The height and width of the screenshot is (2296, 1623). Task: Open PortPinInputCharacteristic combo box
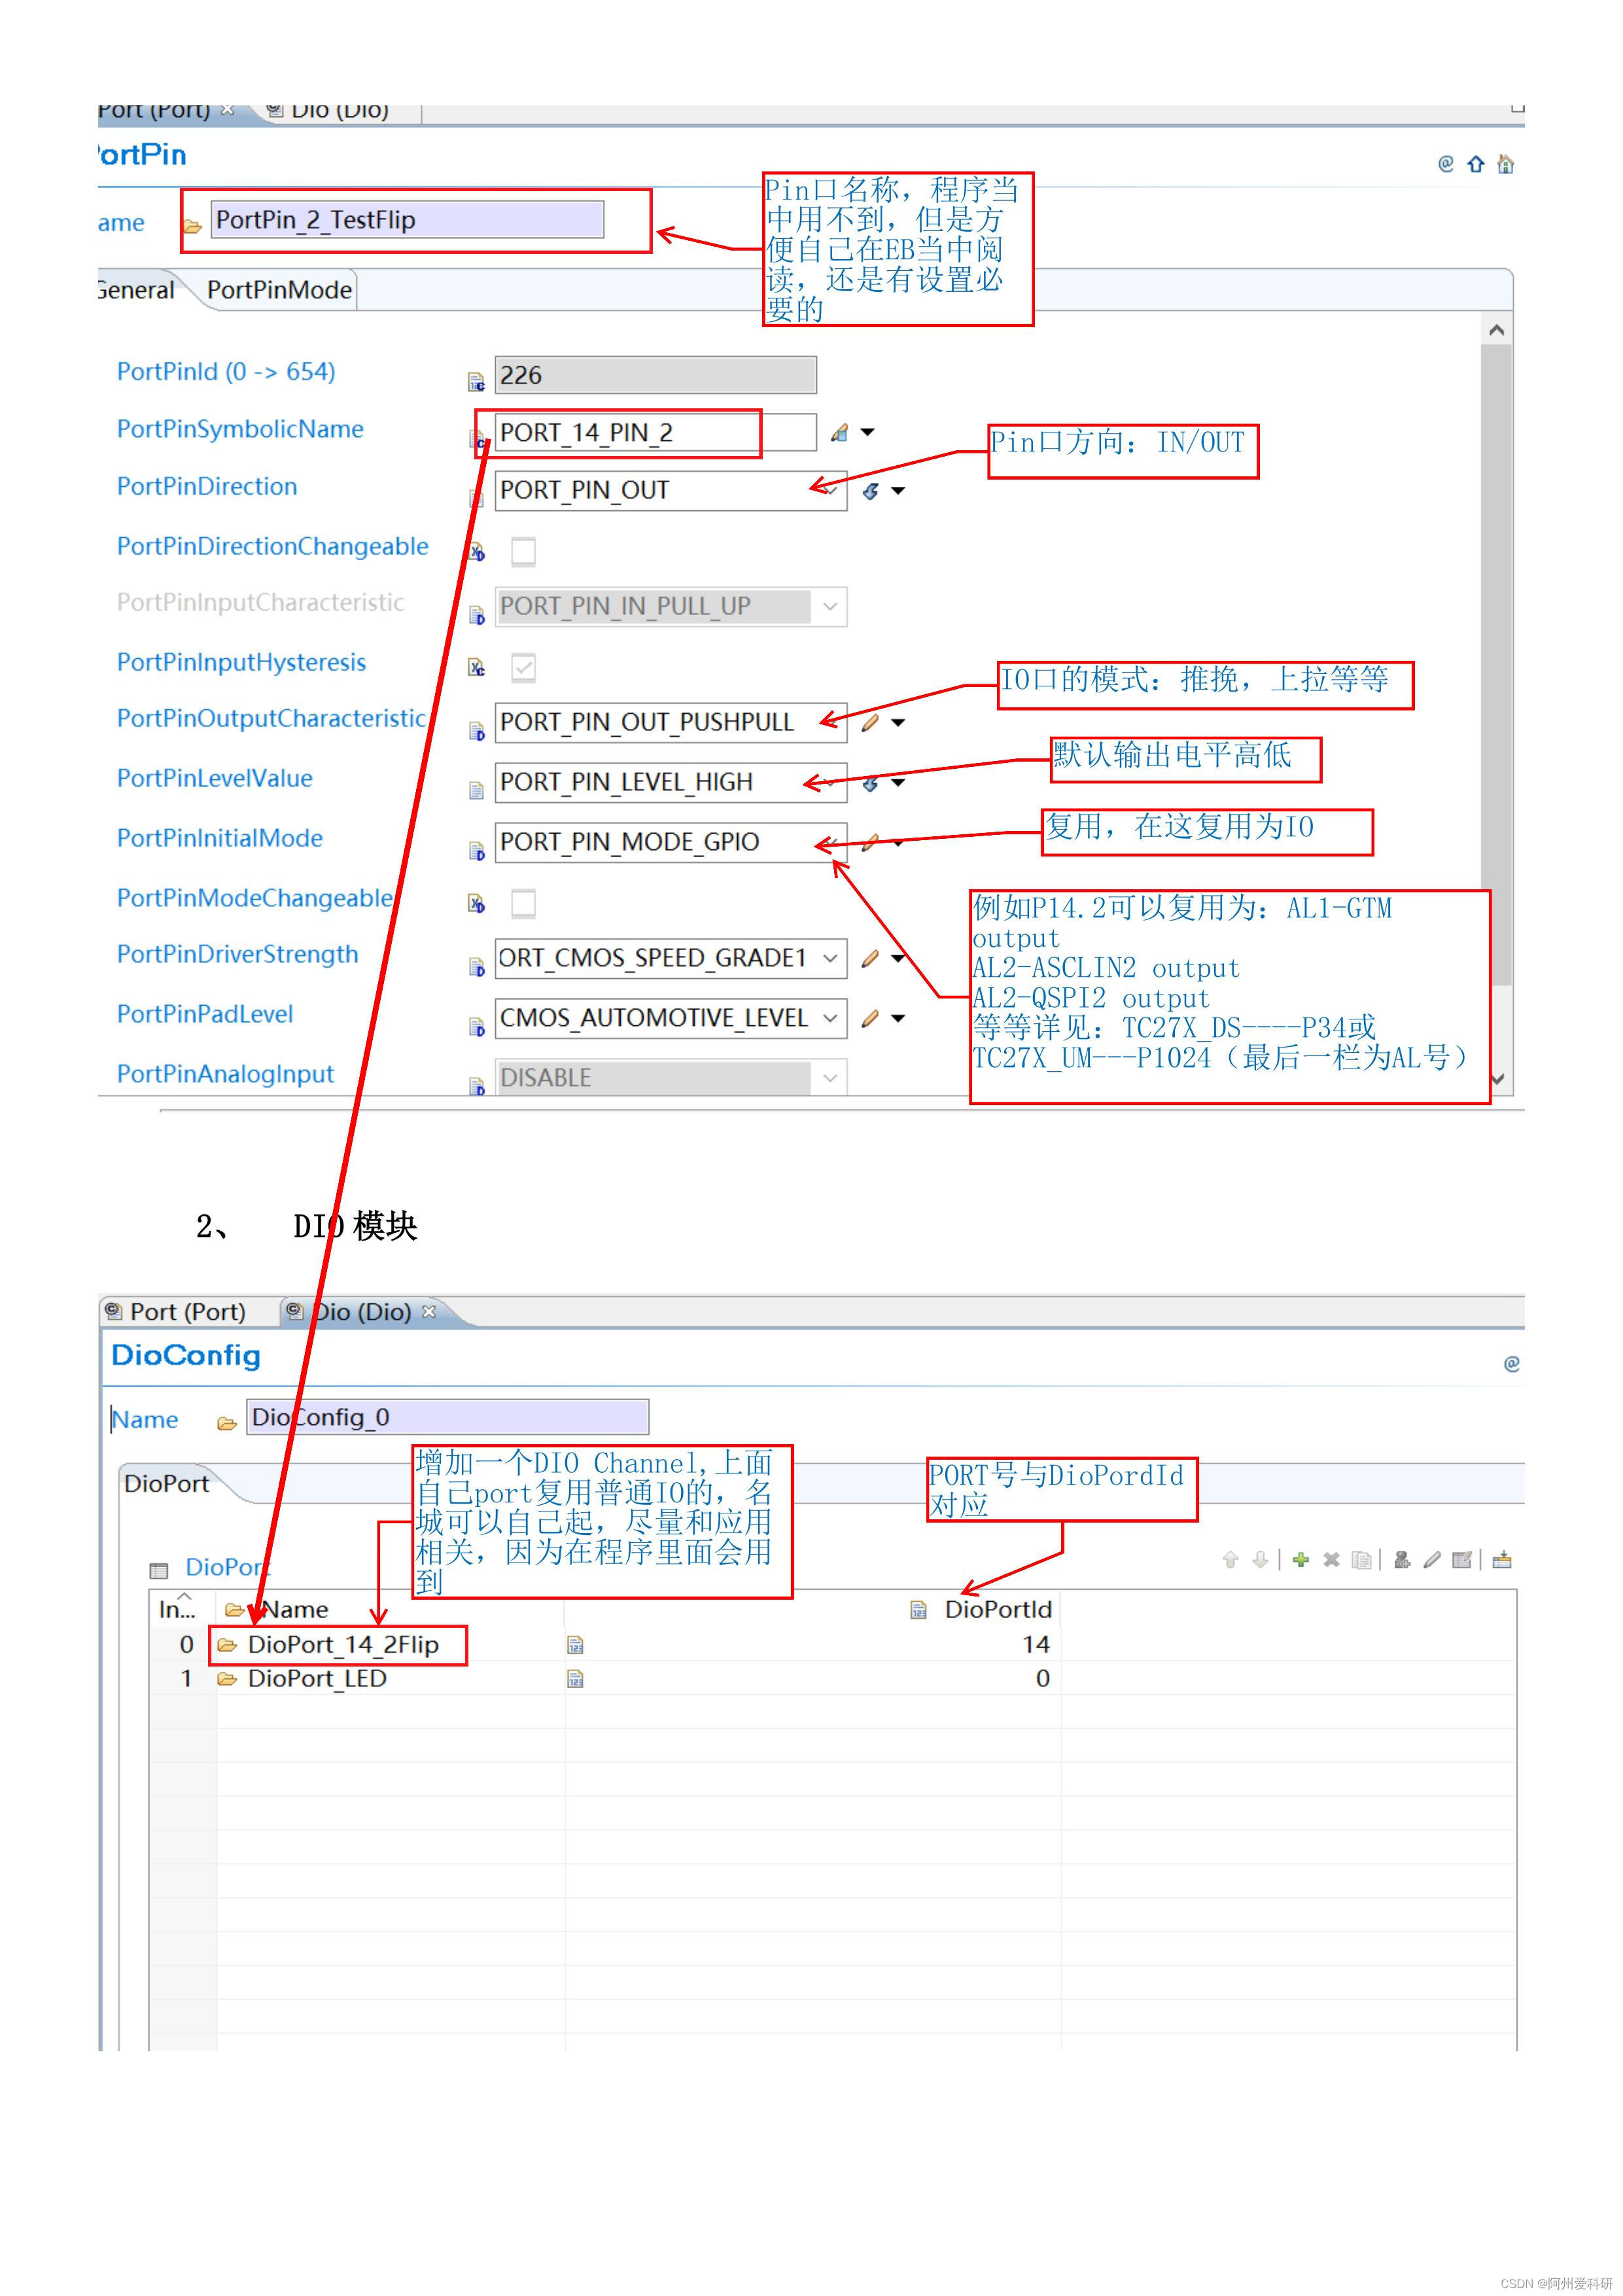coord(671,607)
